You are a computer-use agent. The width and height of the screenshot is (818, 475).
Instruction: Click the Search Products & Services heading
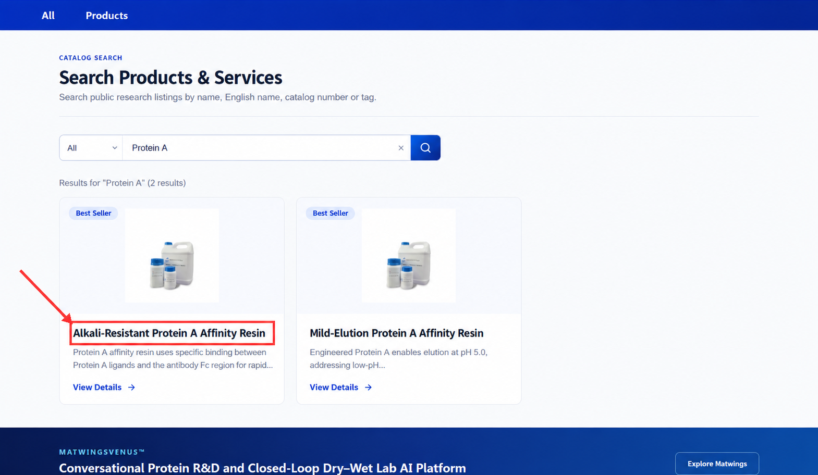pos(170,78)
